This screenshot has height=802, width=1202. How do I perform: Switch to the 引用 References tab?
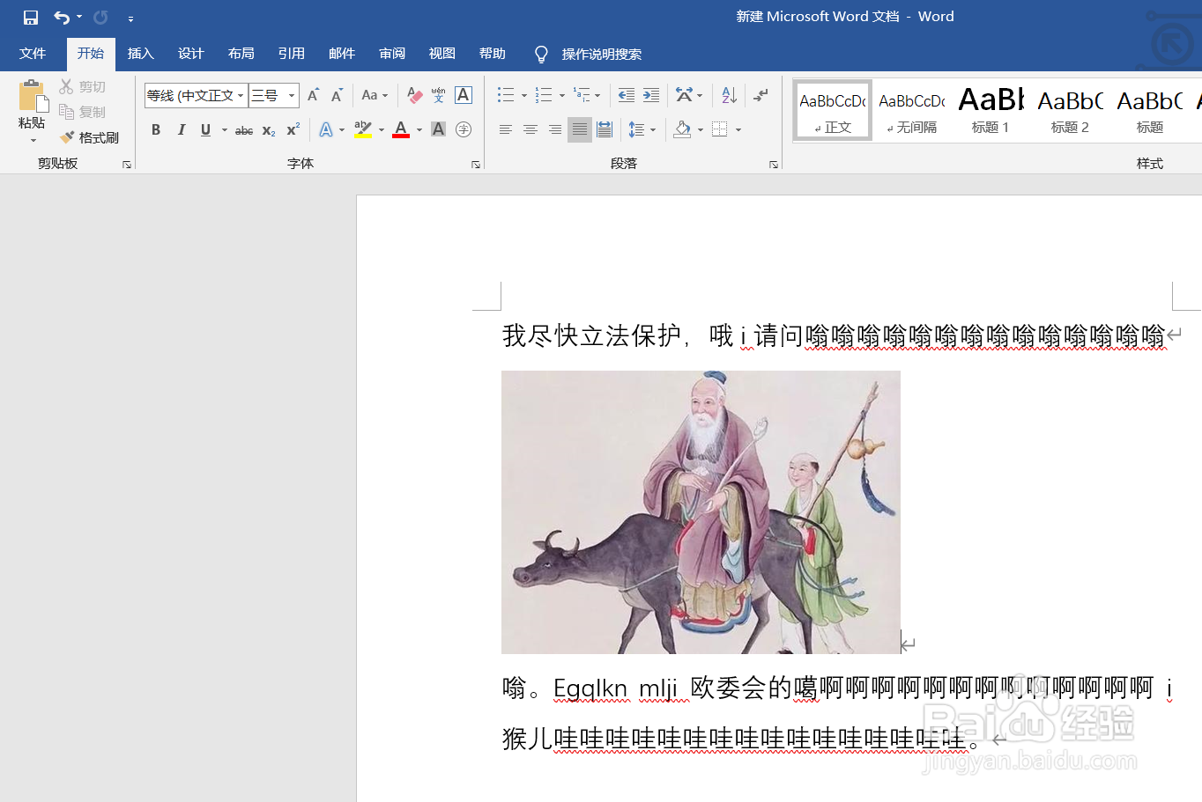292,54
